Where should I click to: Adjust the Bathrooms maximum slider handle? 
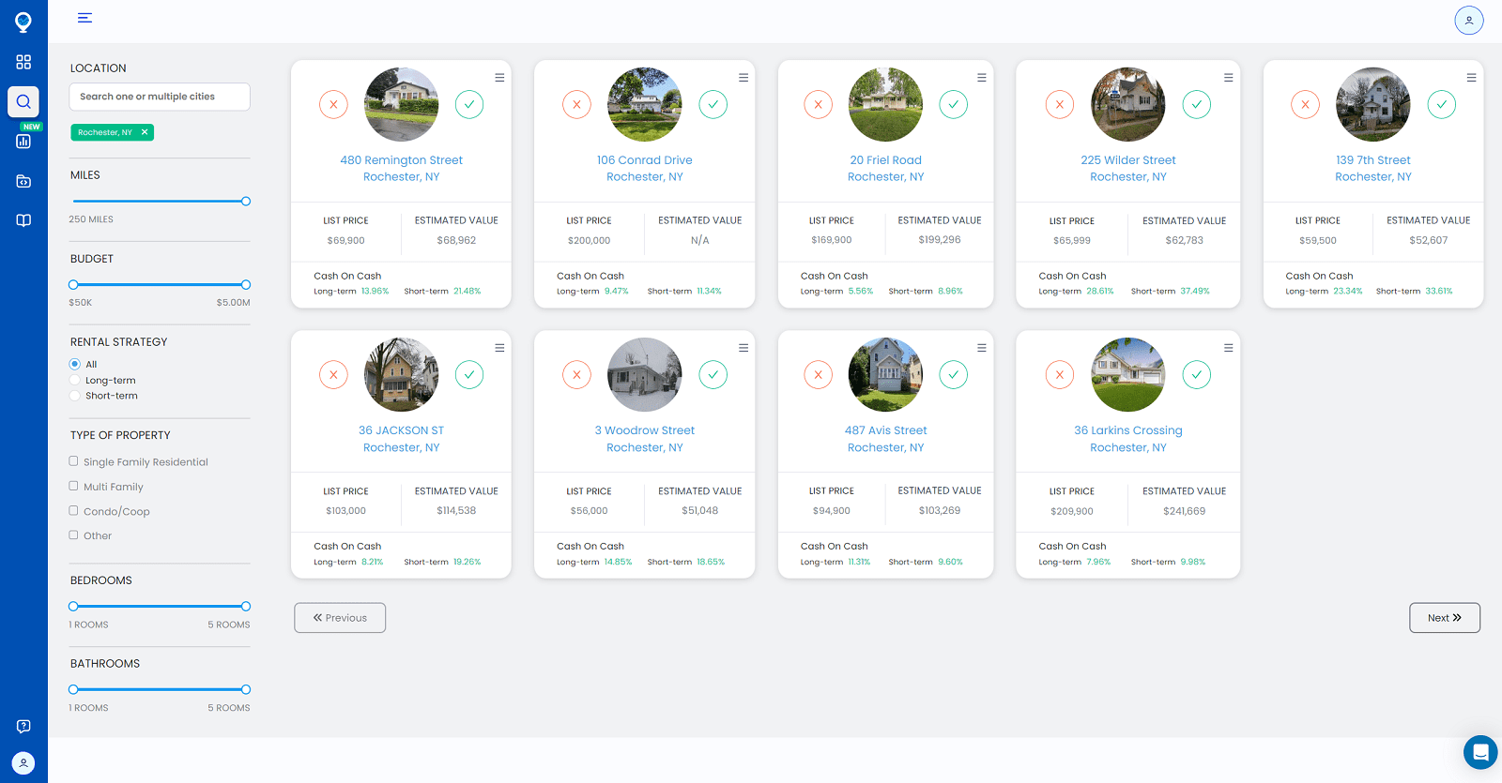246,689
